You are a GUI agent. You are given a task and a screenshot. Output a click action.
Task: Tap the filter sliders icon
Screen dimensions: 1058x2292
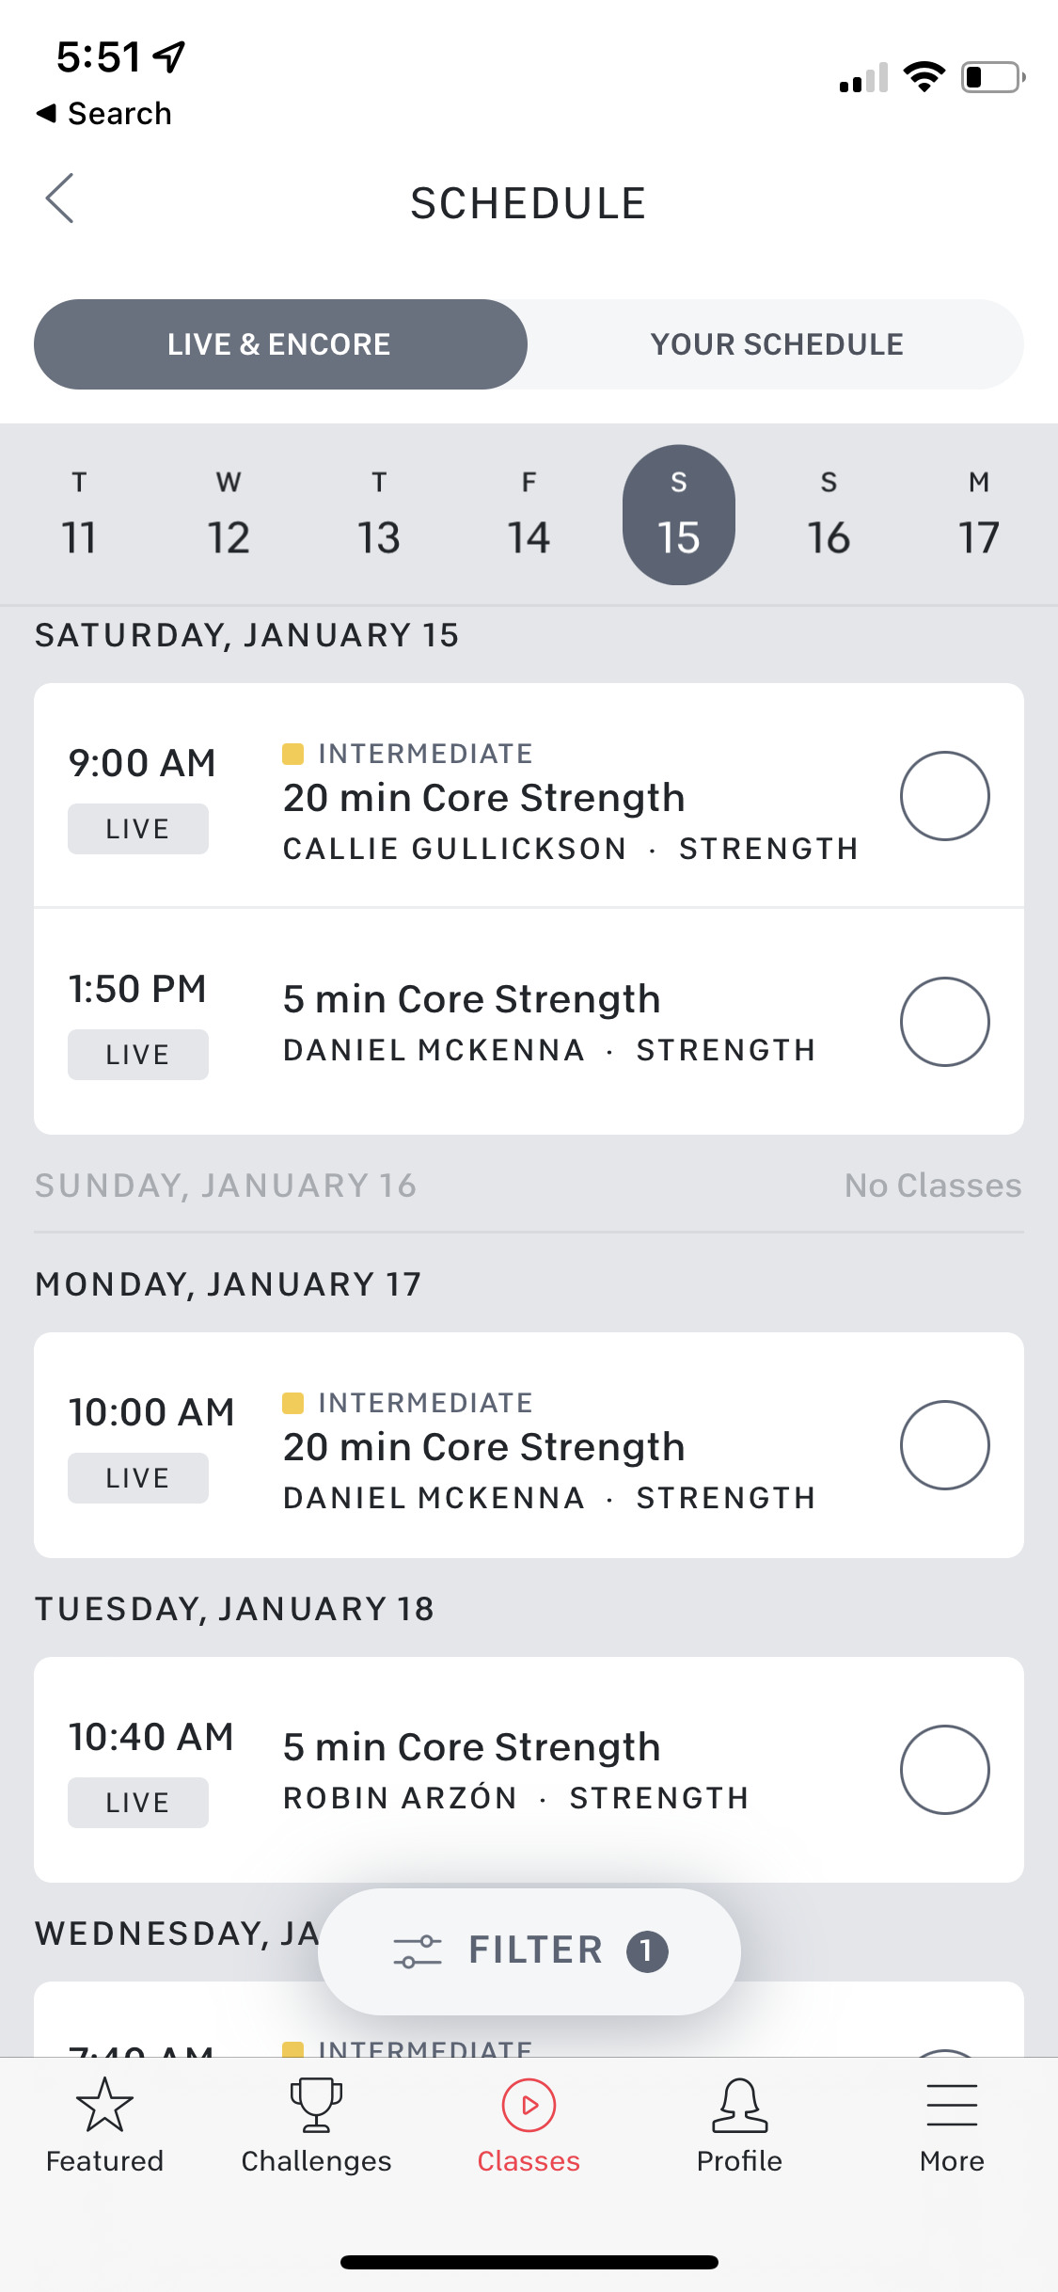(418, 1950)
